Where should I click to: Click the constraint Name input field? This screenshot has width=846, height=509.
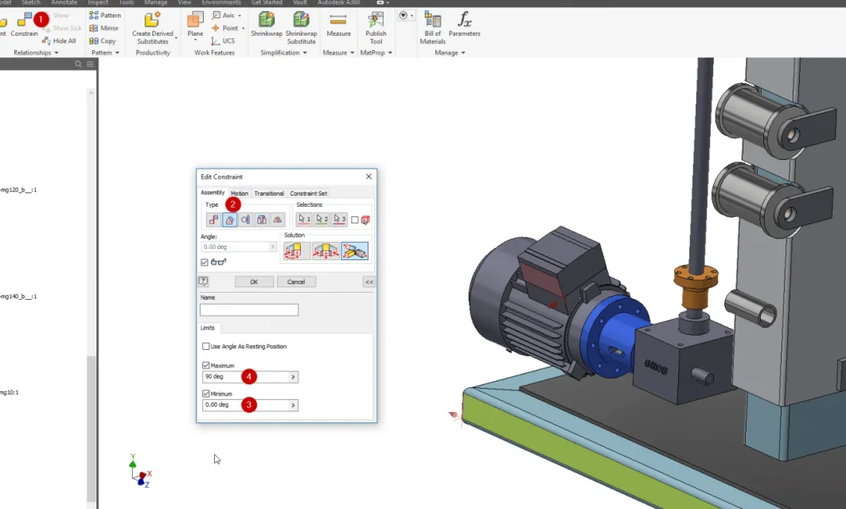249,309
